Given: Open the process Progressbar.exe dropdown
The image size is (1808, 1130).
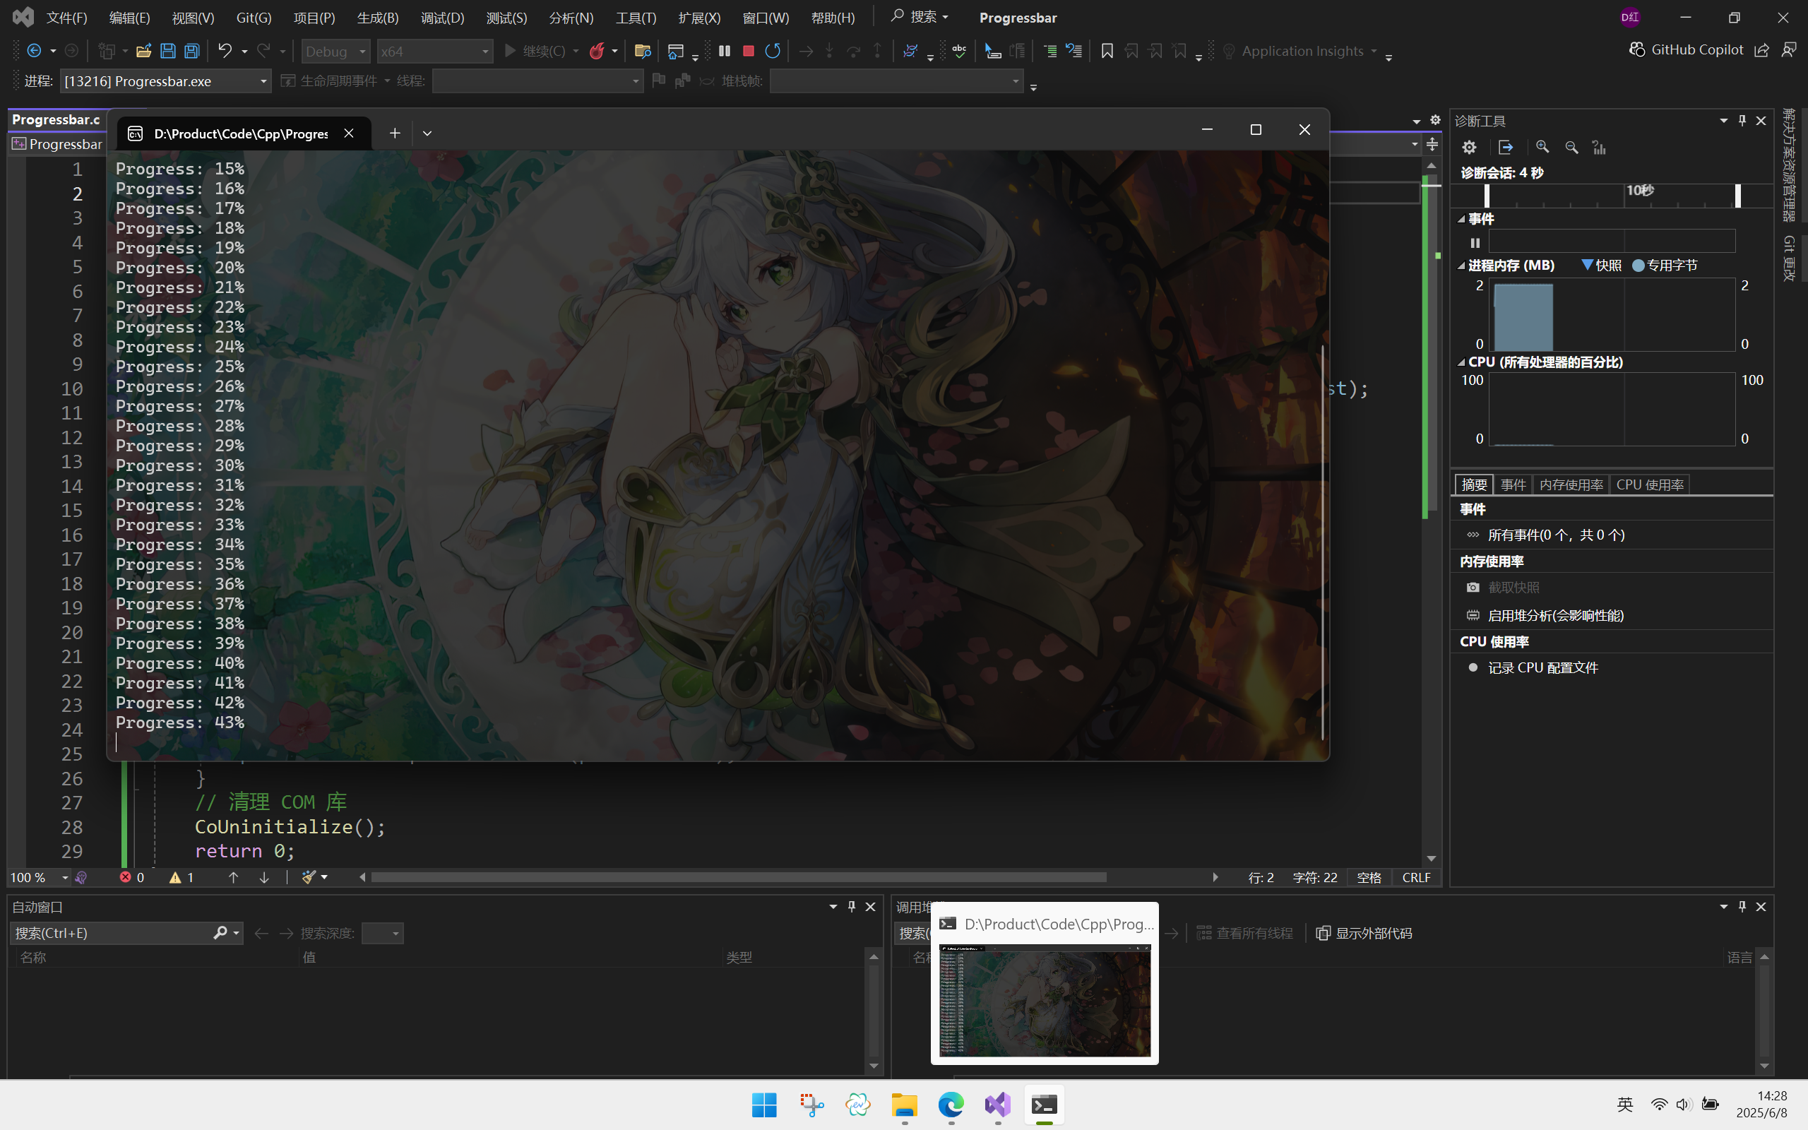Looking at the screenshot, I should [165, 81].
